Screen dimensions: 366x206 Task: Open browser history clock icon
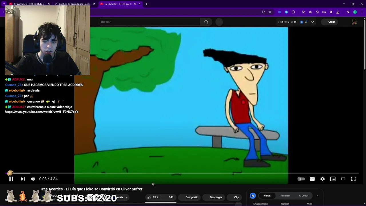[x=317, y=12]
